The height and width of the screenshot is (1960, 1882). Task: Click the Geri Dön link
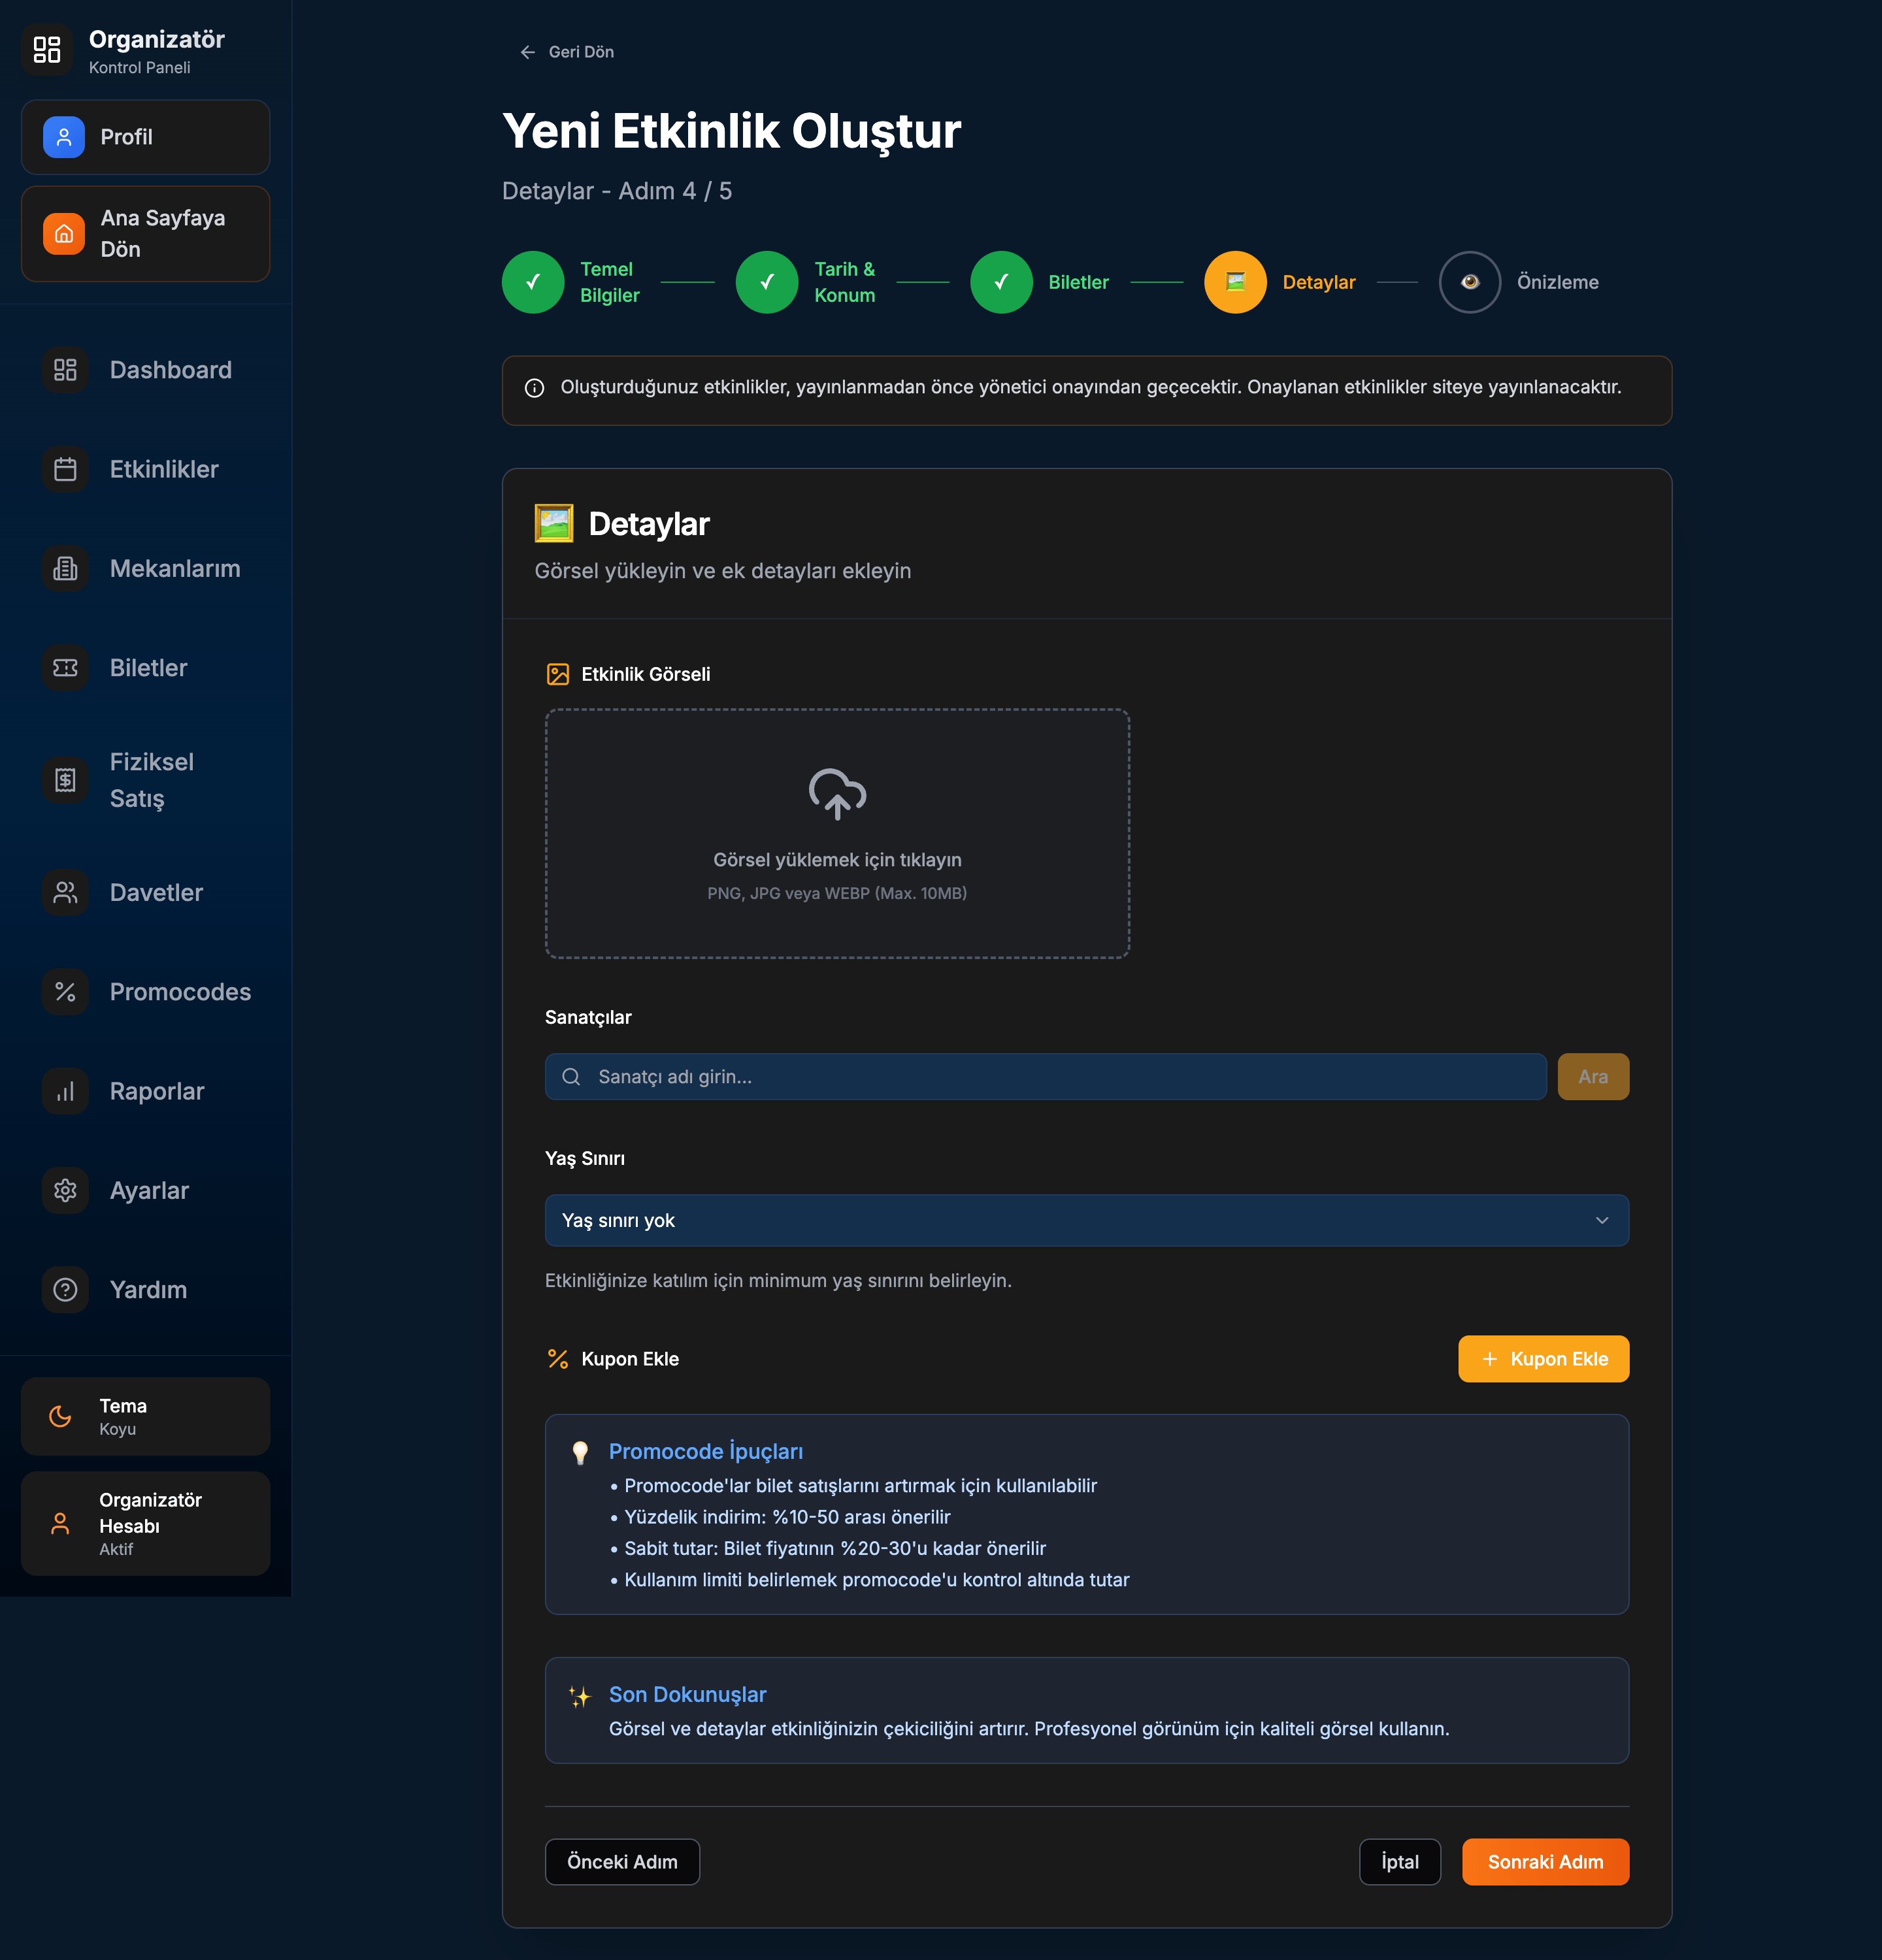point(567,52)
